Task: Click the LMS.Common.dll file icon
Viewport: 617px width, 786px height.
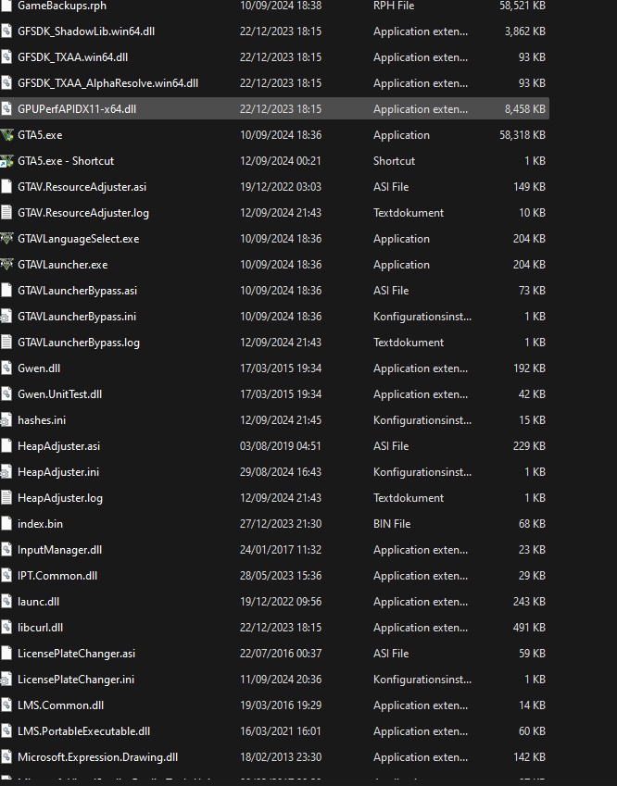Action: tap(6, 705)
